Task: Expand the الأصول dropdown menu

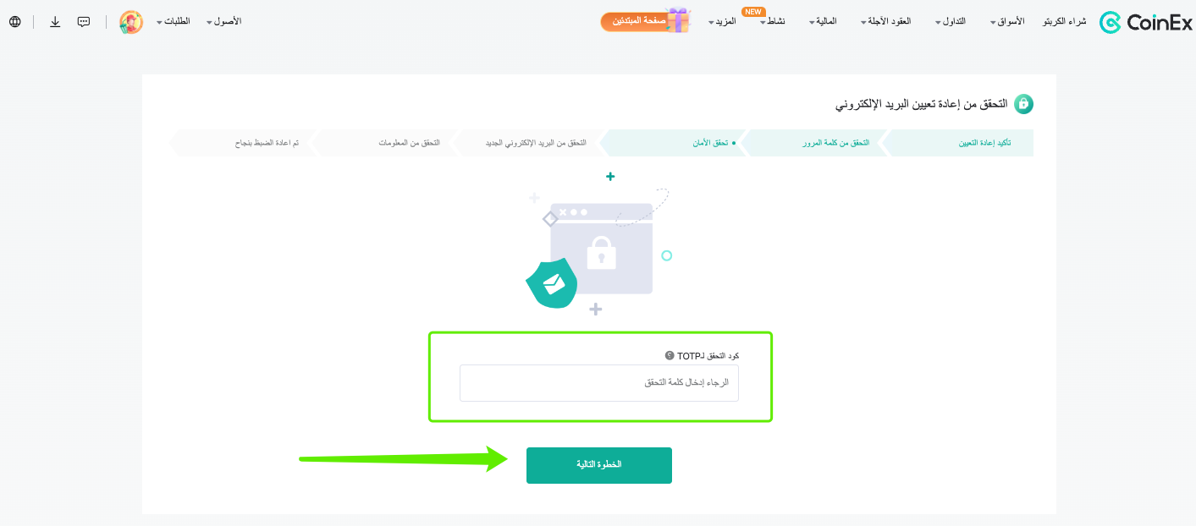Action: click(x=224, y=21)
